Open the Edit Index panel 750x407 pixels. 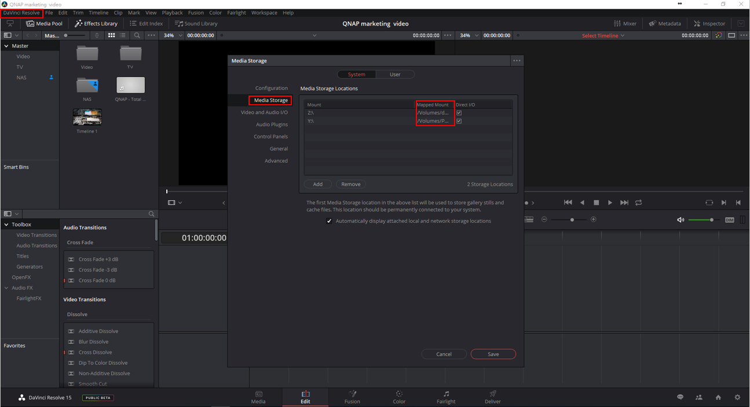point(147,24)
